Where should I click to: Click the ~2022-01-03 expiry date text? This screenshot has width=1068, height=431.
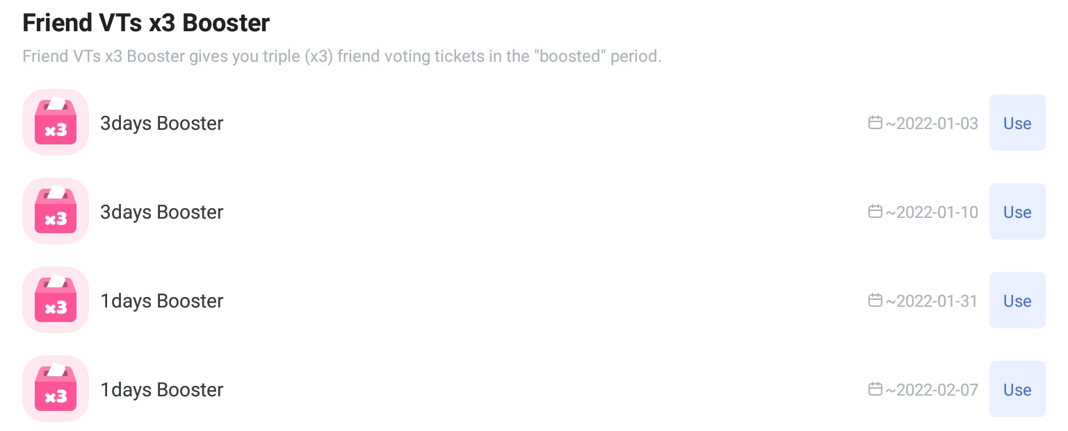click(932, 124)
